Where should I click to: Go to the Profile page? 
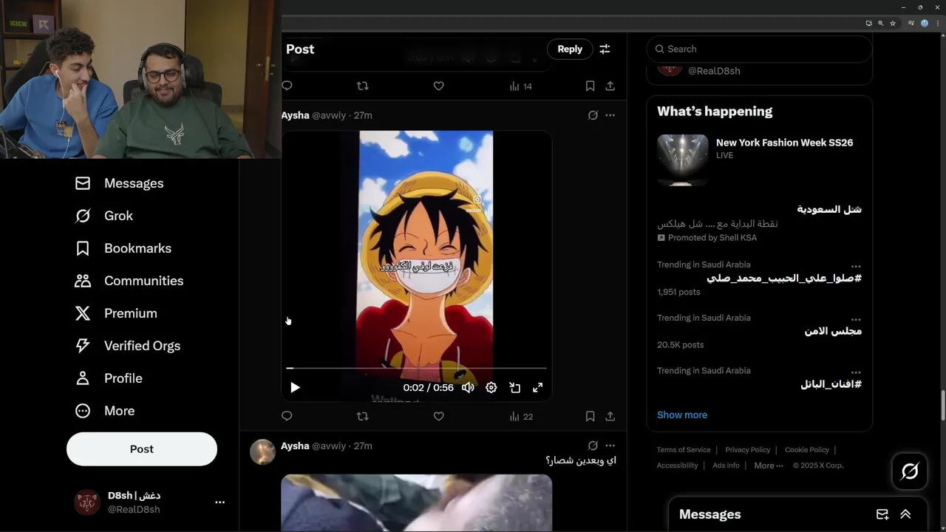pyautogui.click(x=108, y=378)
